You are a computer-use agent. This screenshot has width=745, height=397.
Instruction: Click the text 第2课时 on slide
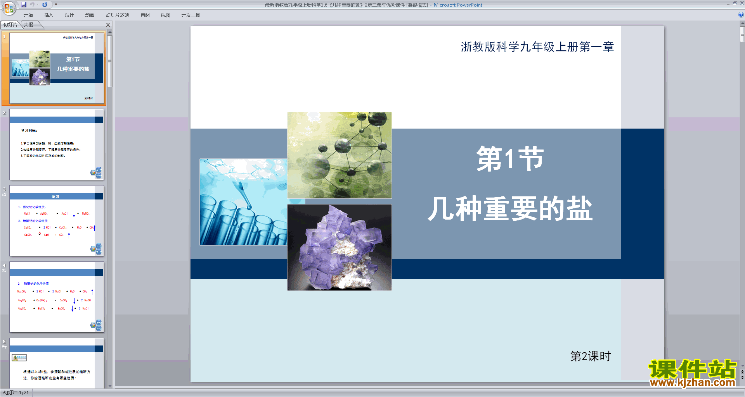point(591,356)
